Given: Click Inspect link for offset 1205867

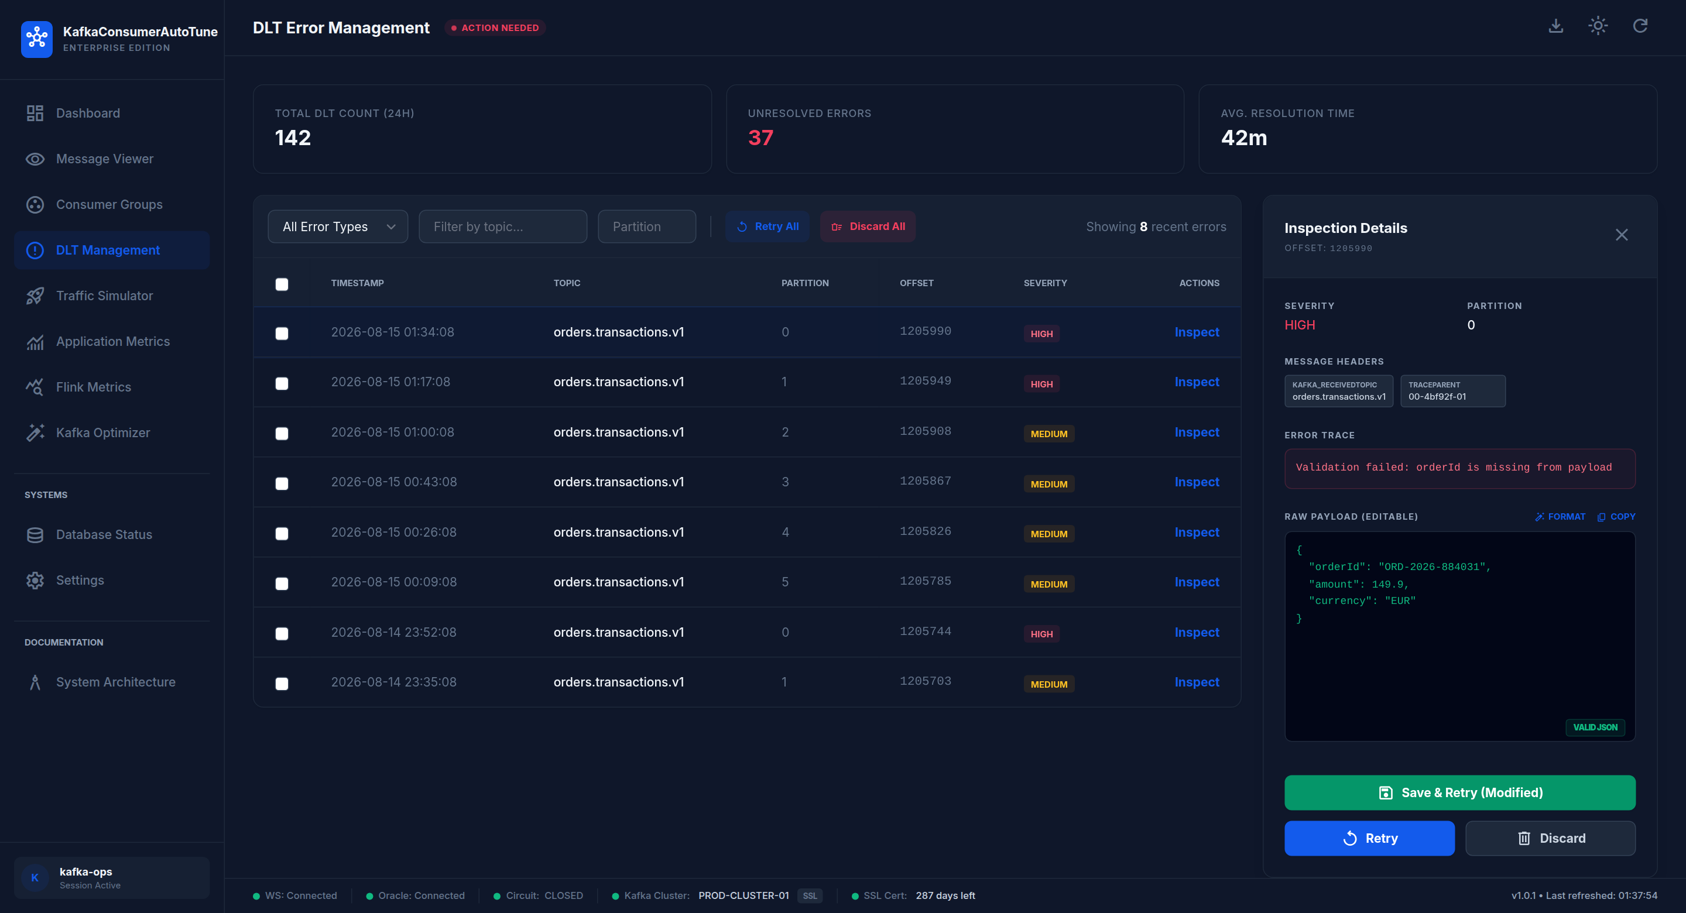Looking at the screenshot, I should coord(1197,482).
